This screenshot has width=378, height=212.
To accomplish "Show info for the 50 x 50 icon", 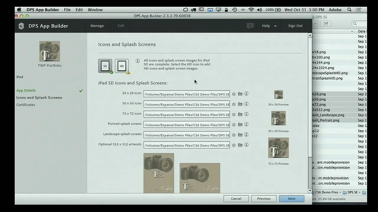I will [x=246, y=104].
